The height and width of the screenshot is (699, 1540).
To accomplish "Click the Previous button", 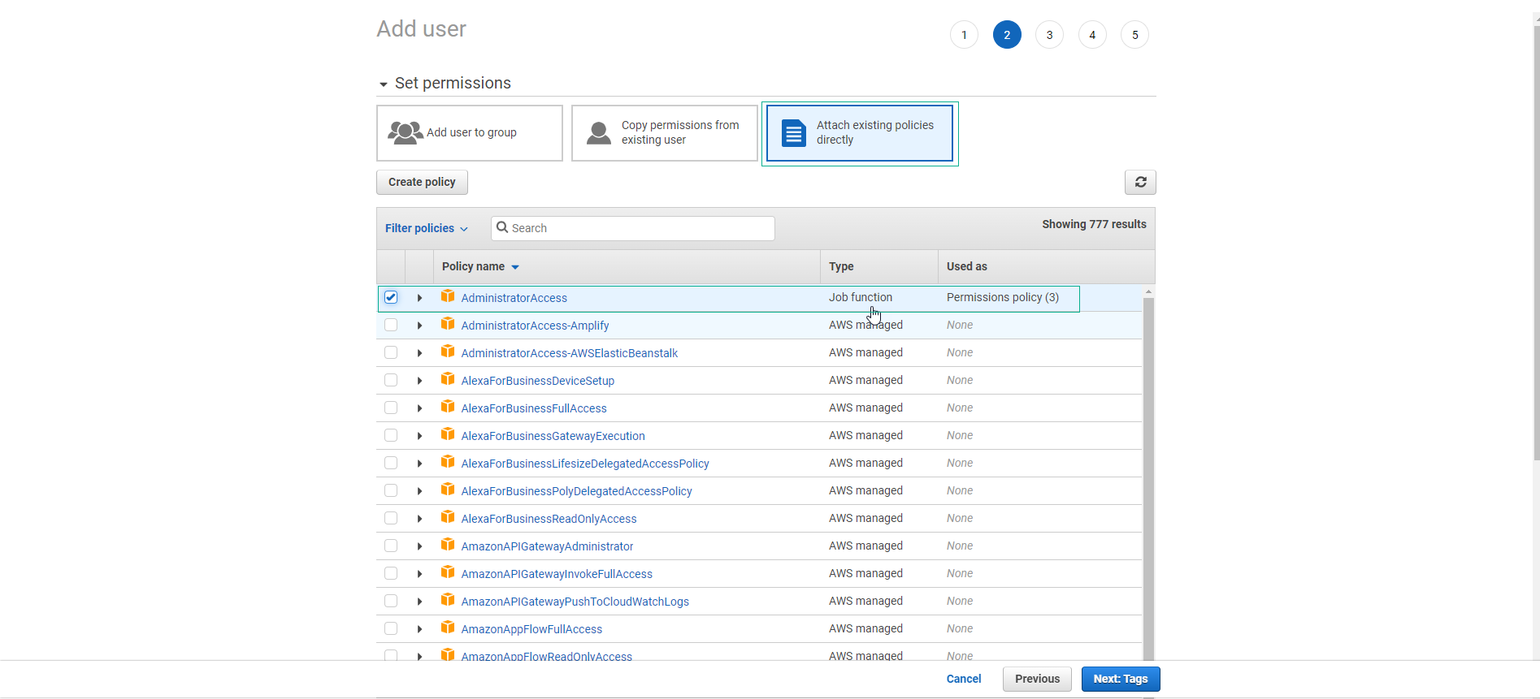I will [x=1037, y=679].
